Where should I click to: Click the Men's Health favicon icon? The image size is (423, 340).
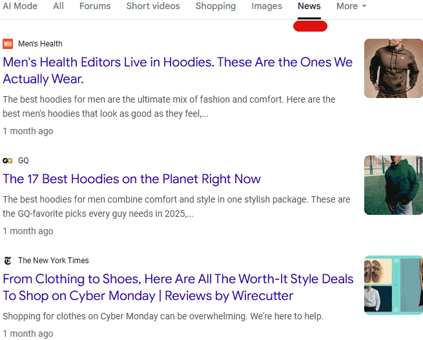tap(8, 44)
